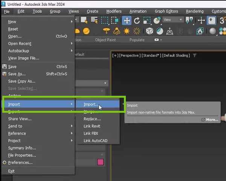The width and height of the screenshot is (226, 181).
Task: Open the Animation menu
Action: pyautogui.click(x=138, y=11)
